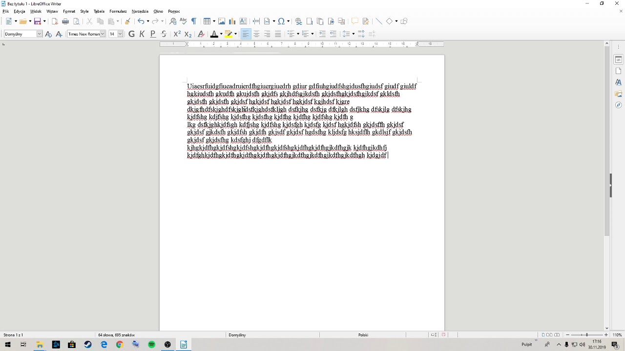Open the Wstaw menu
Screen dimensions: 625x351
pos(52,11)
